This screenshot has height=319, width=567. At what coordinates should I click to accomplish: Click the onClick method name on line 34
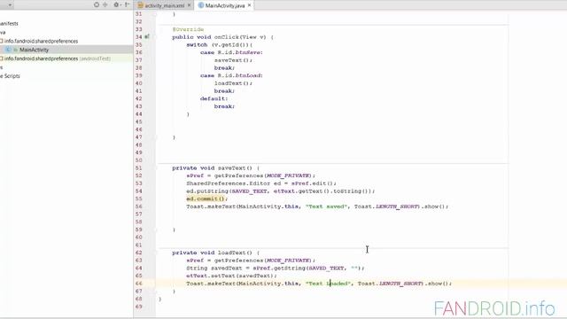tap(227, 37)
